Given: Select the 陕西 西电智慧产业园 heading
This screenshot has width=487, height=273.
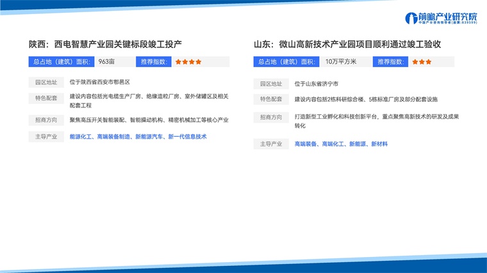Looking at the screenshot, I should click(106, 44).
